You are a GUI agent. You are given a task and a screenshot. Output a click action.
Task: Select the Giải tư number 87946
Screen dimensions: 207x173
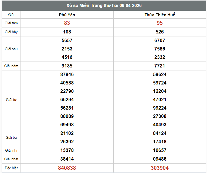[67, 74]
